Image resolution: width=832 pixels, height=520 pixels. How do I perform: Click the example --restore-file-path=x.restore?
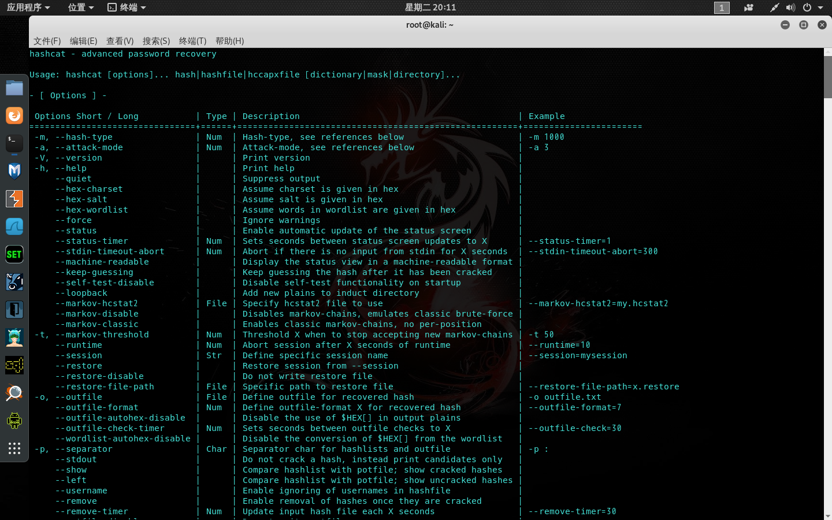[x=604, y=387]
